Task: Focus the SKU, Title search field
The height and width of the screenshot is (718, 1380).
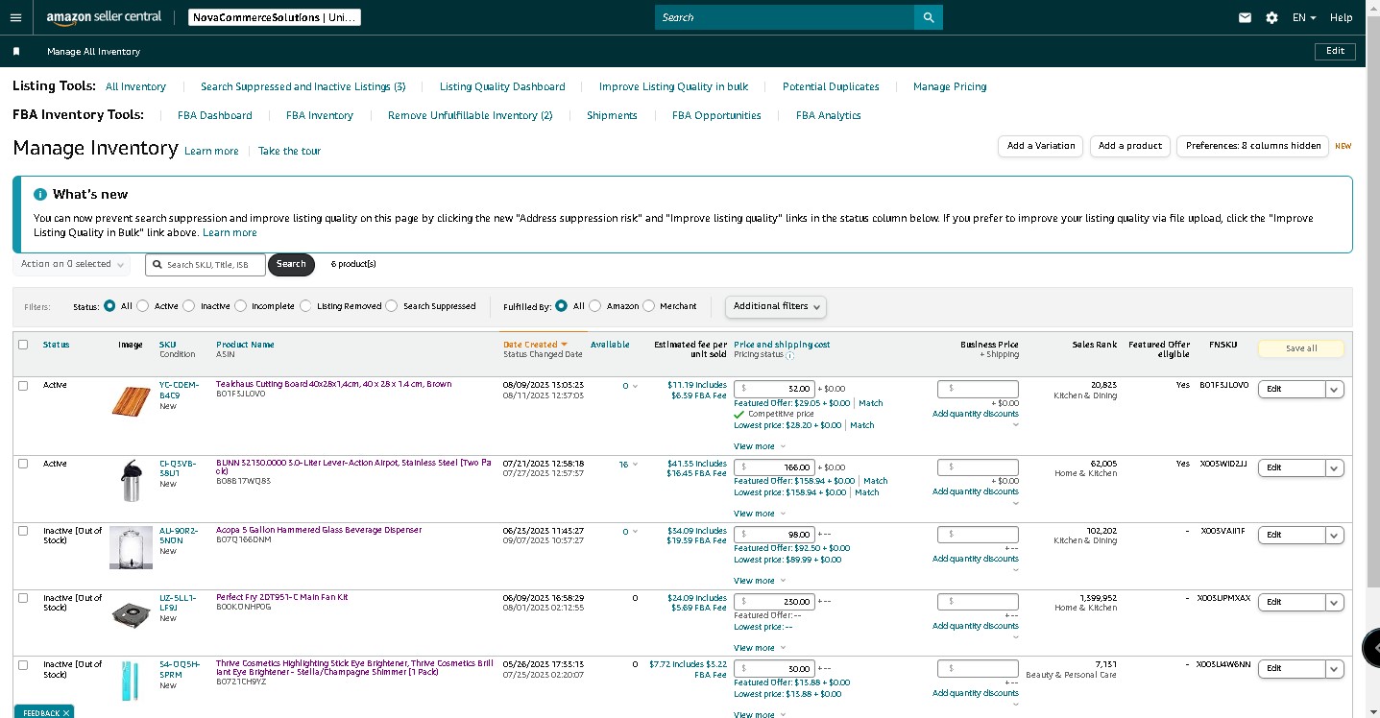Action: pyautogui.click(x=206, y=264)
